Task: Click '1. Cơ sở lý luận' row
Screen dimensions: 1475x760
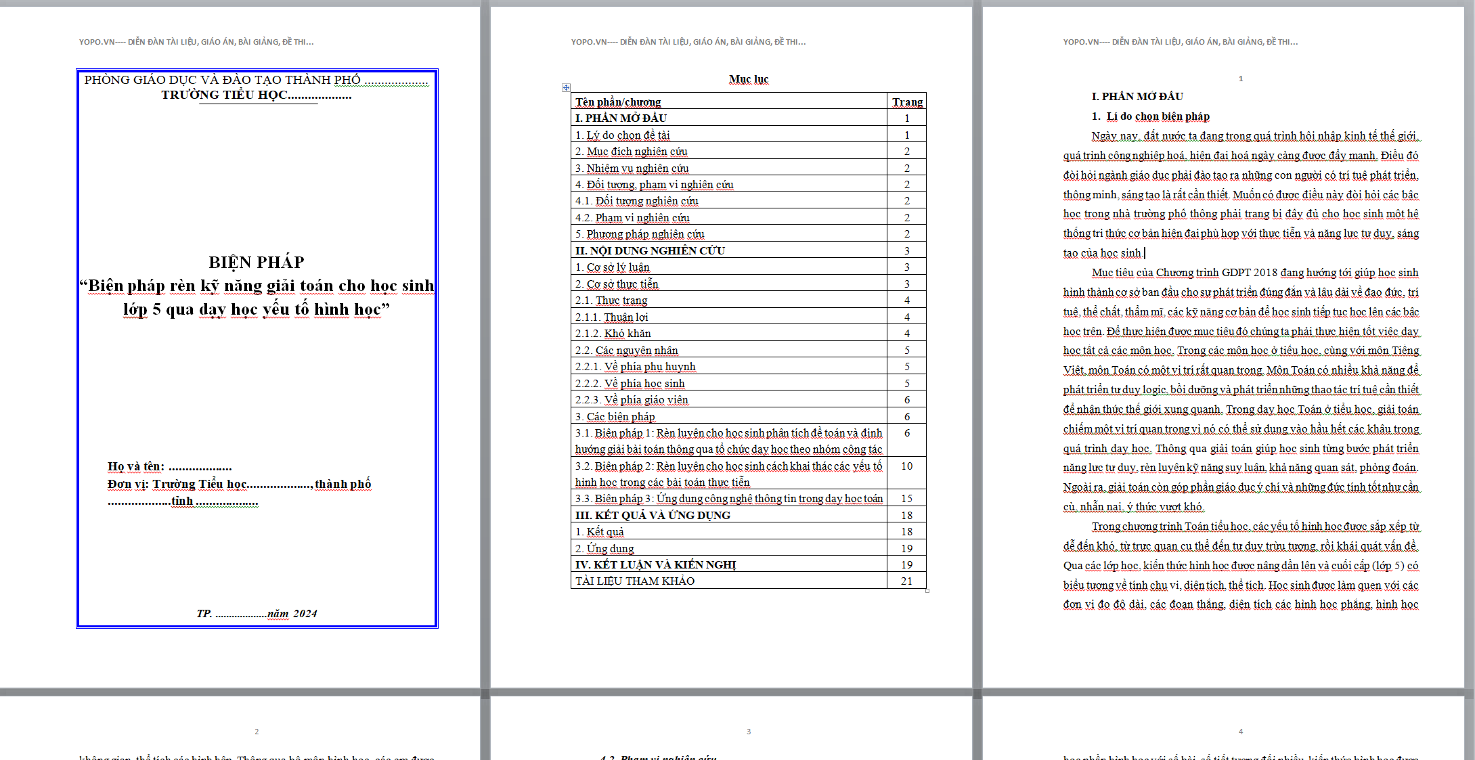Action: (749, 267)
